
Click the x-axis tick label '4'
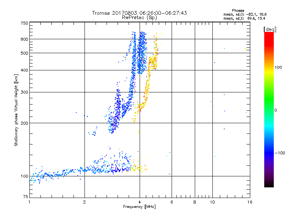pos(140,202)
